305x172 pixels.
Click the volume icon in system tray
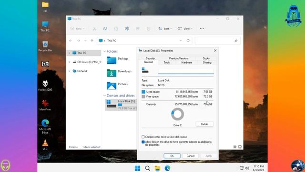point(247,168)
